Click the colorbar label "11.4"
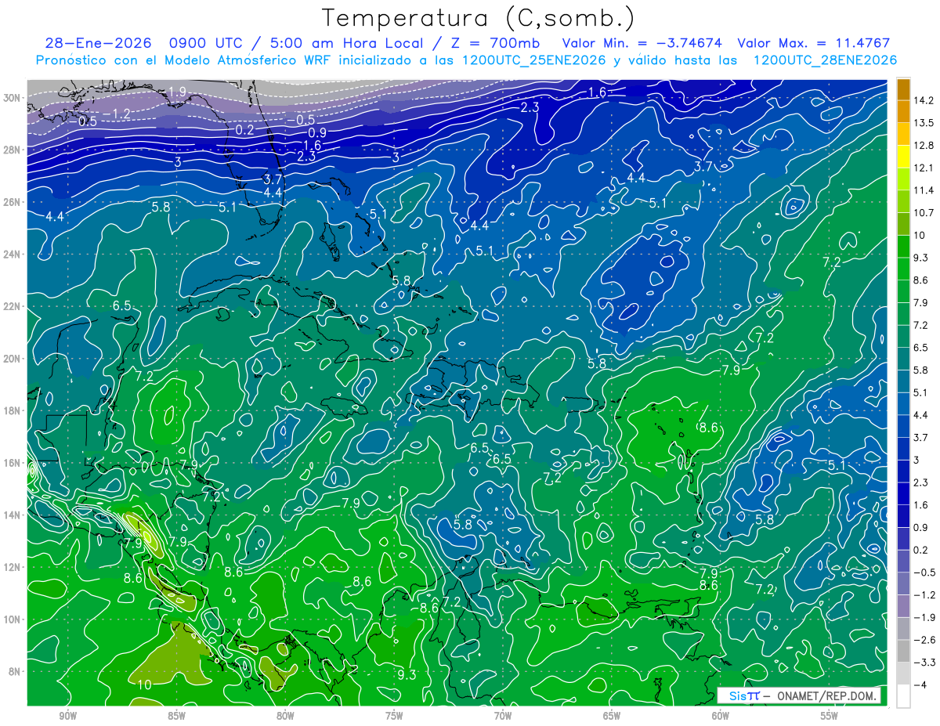This screenshot has width=940, height=726. [x=923, y=190]
